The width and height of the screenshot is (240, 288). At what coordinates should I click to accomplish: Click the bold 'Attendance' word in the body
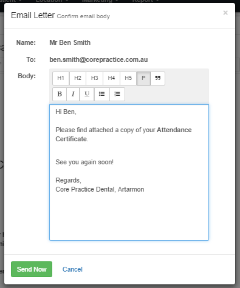[x=174, y=130]
